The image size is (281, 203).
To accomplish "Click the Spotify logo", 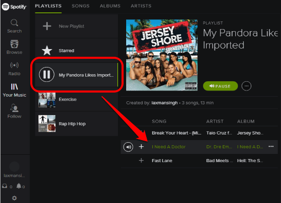I will (14, 7).
